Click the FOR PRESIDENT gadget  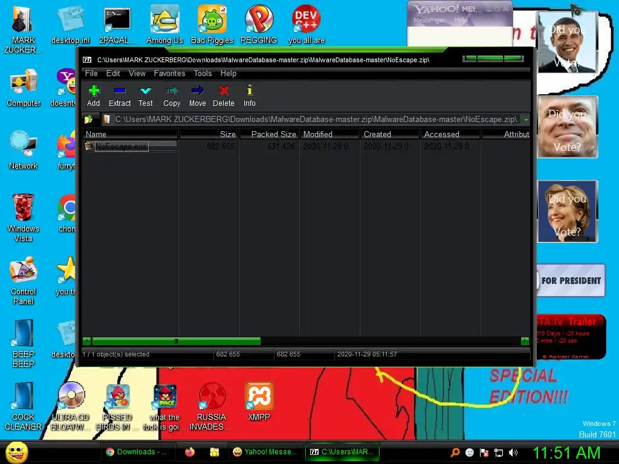571,280
